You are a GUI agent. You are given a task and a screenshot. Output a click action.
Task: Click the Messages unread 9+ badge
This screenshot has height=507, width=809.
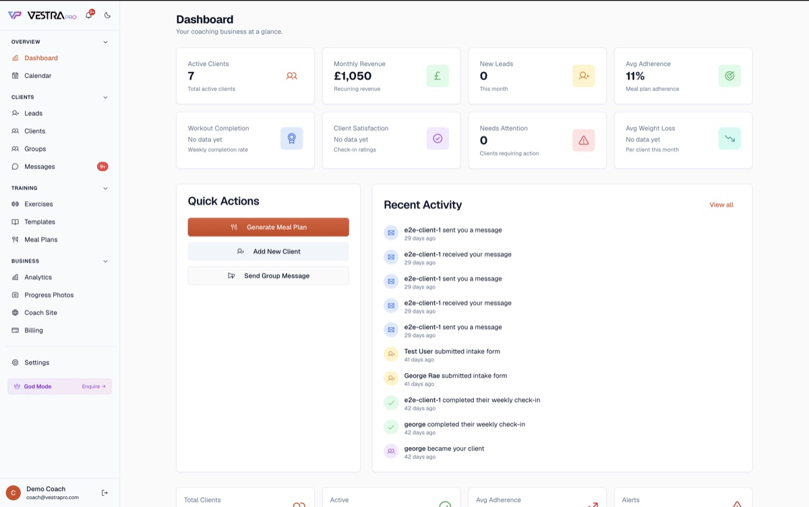[x=102, y=166]
